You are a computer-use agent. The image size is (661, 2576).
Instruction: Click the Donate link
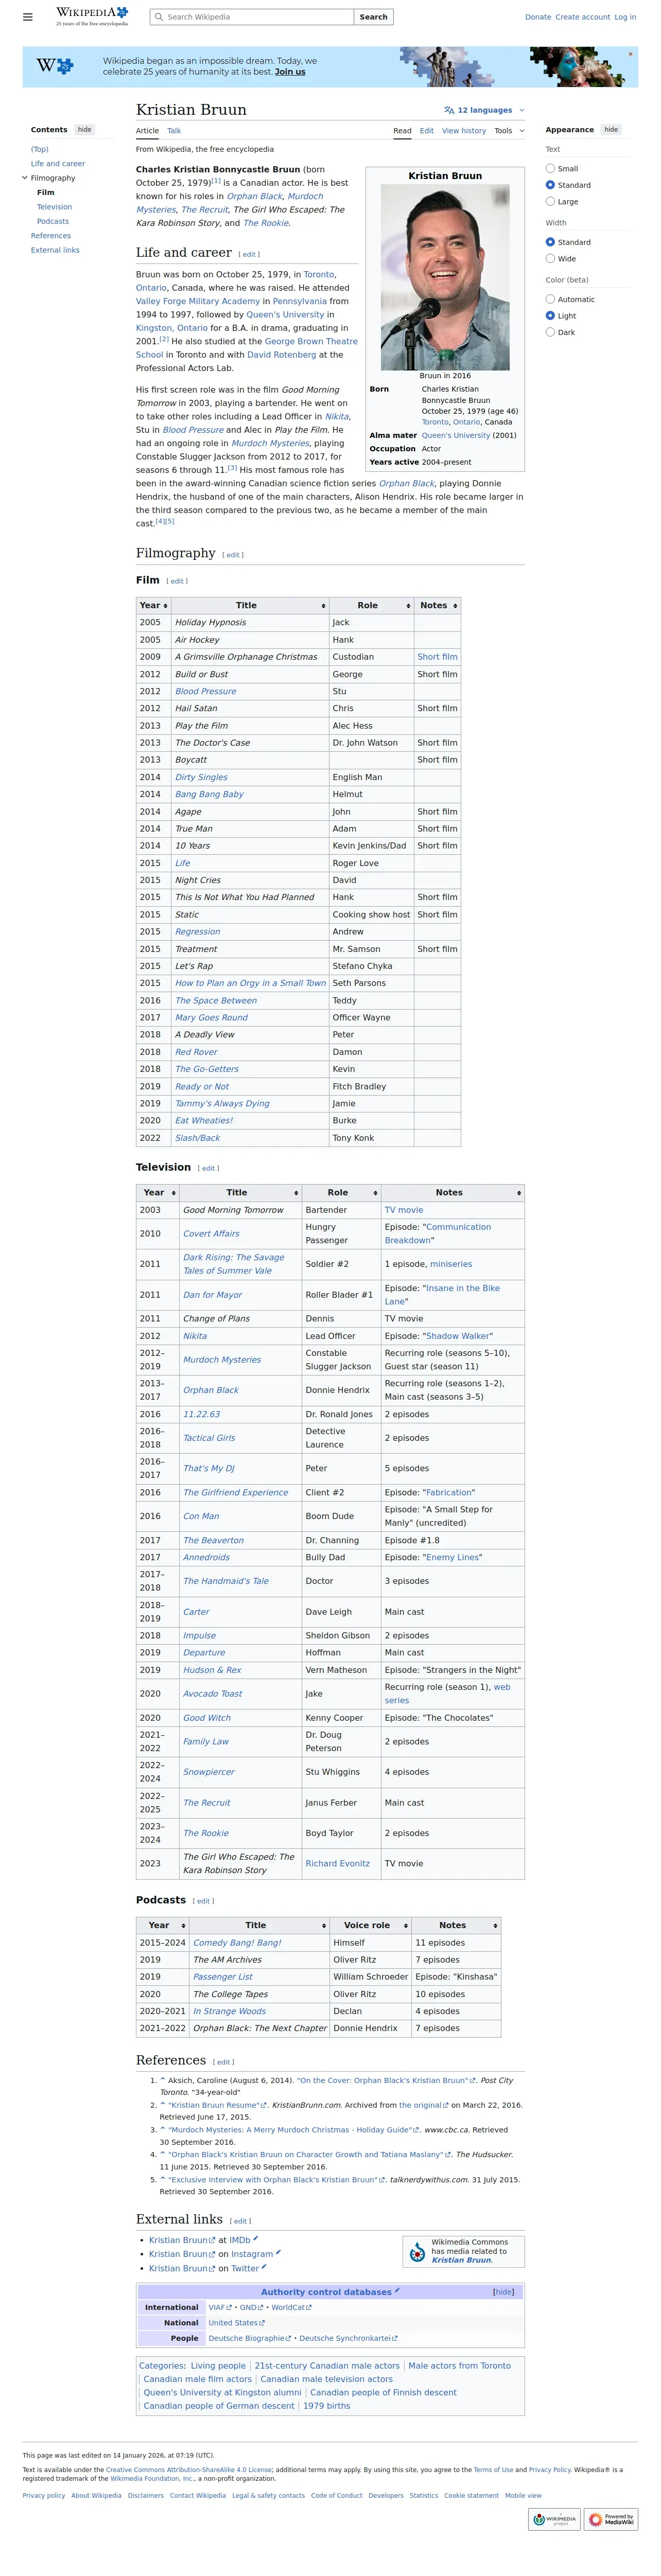(x=538, y=17)
